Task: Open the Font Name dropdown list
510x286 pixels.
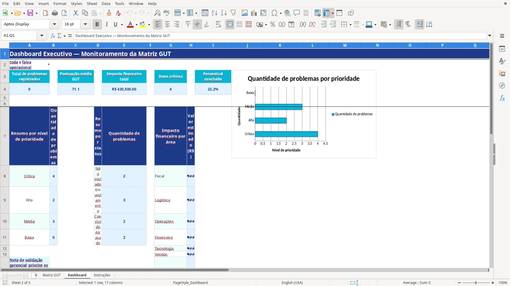Action: point(54,25)
